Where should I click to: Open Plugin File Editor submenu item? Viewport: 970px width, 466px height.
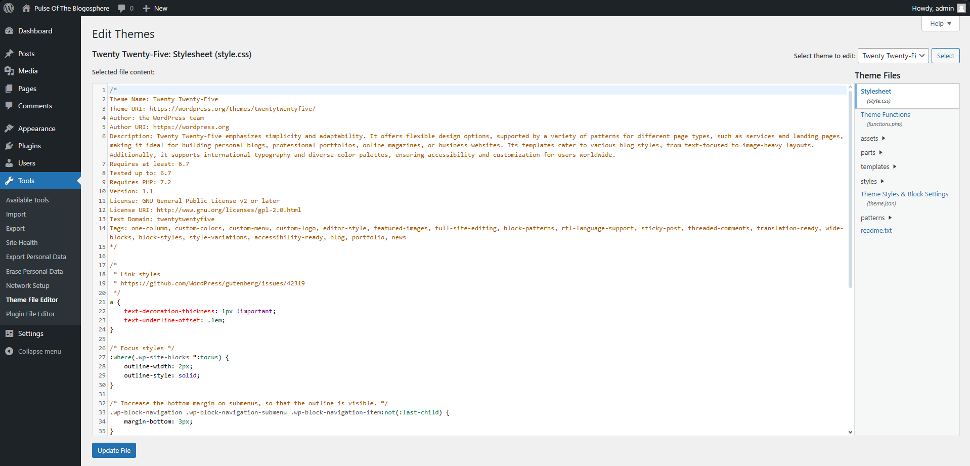(30, 314)
